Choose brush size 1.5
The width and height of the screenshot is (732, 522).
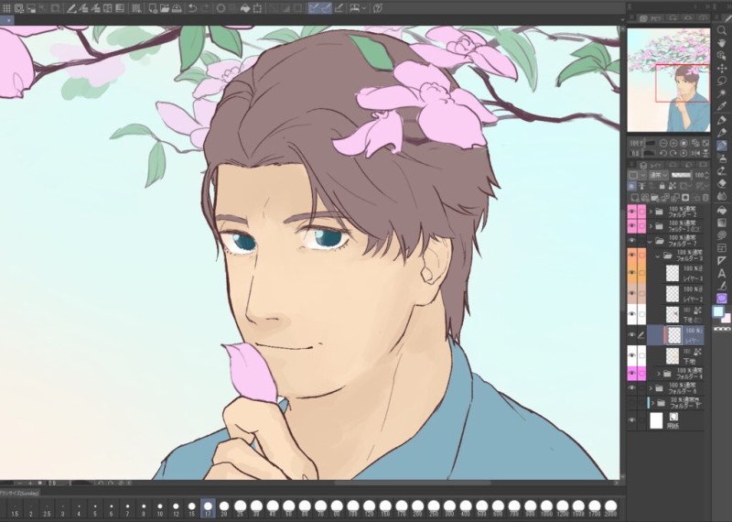point(15,509)
